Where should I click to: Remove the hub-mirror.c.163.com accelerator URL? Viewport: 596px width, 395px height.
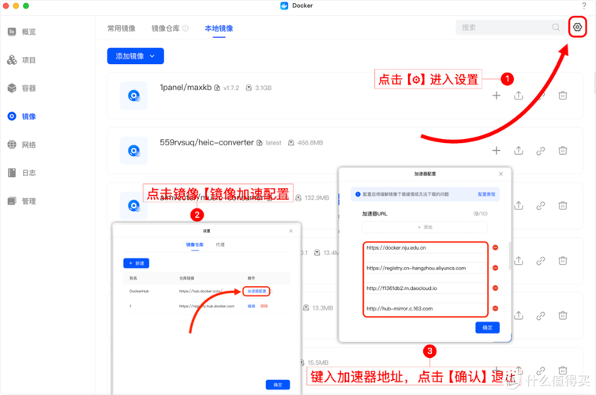(x=495, y=308)
